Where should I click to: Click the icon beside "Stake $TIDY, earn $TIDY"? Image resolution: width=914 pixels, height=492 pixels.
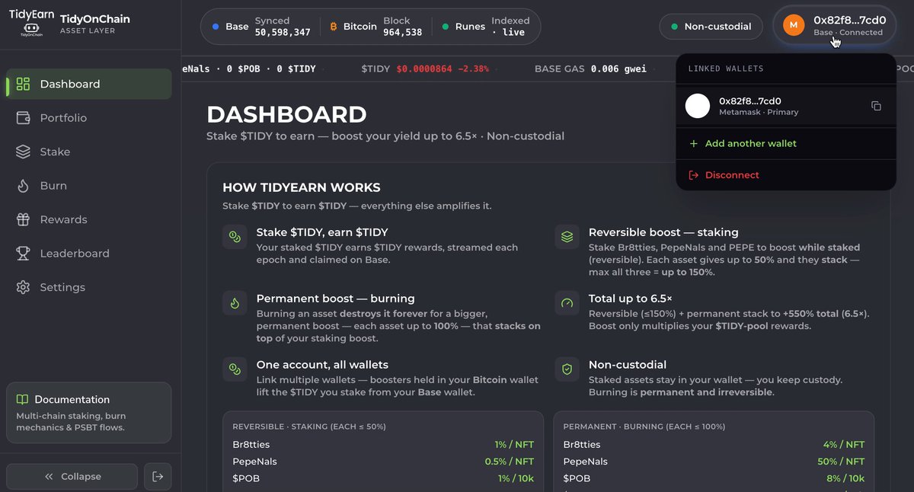pyautogui.click(x=235, y=237)
